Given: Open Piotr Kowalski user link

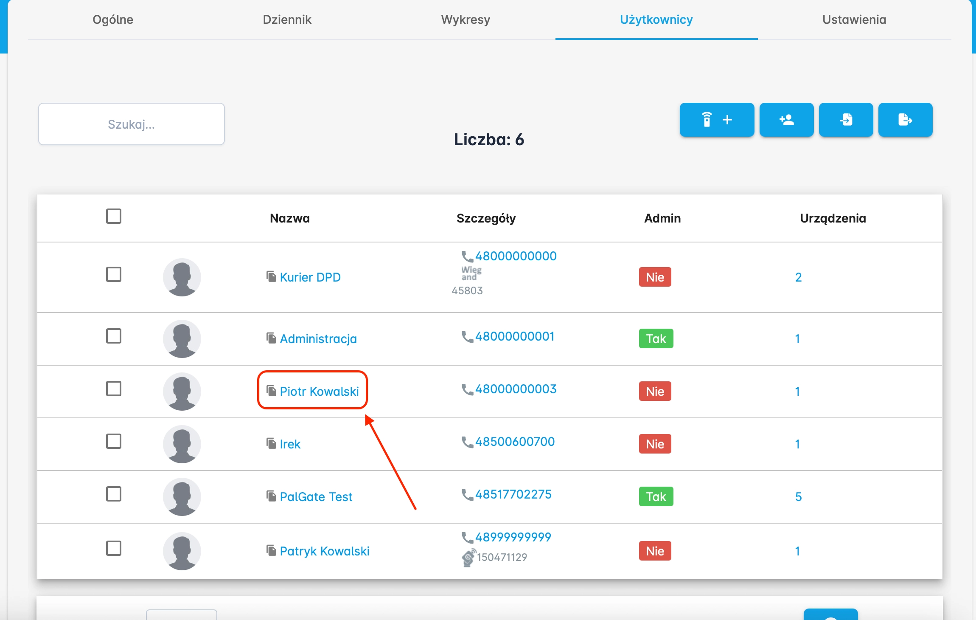Looking at the screenshot, I should point(319,391).
